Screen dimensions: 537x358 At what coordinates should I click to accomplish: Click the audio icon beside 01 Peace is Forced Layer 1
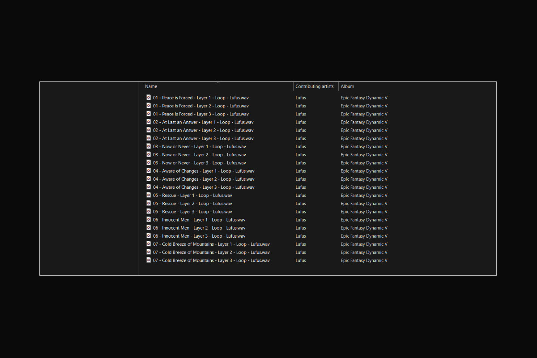point(149,98)
